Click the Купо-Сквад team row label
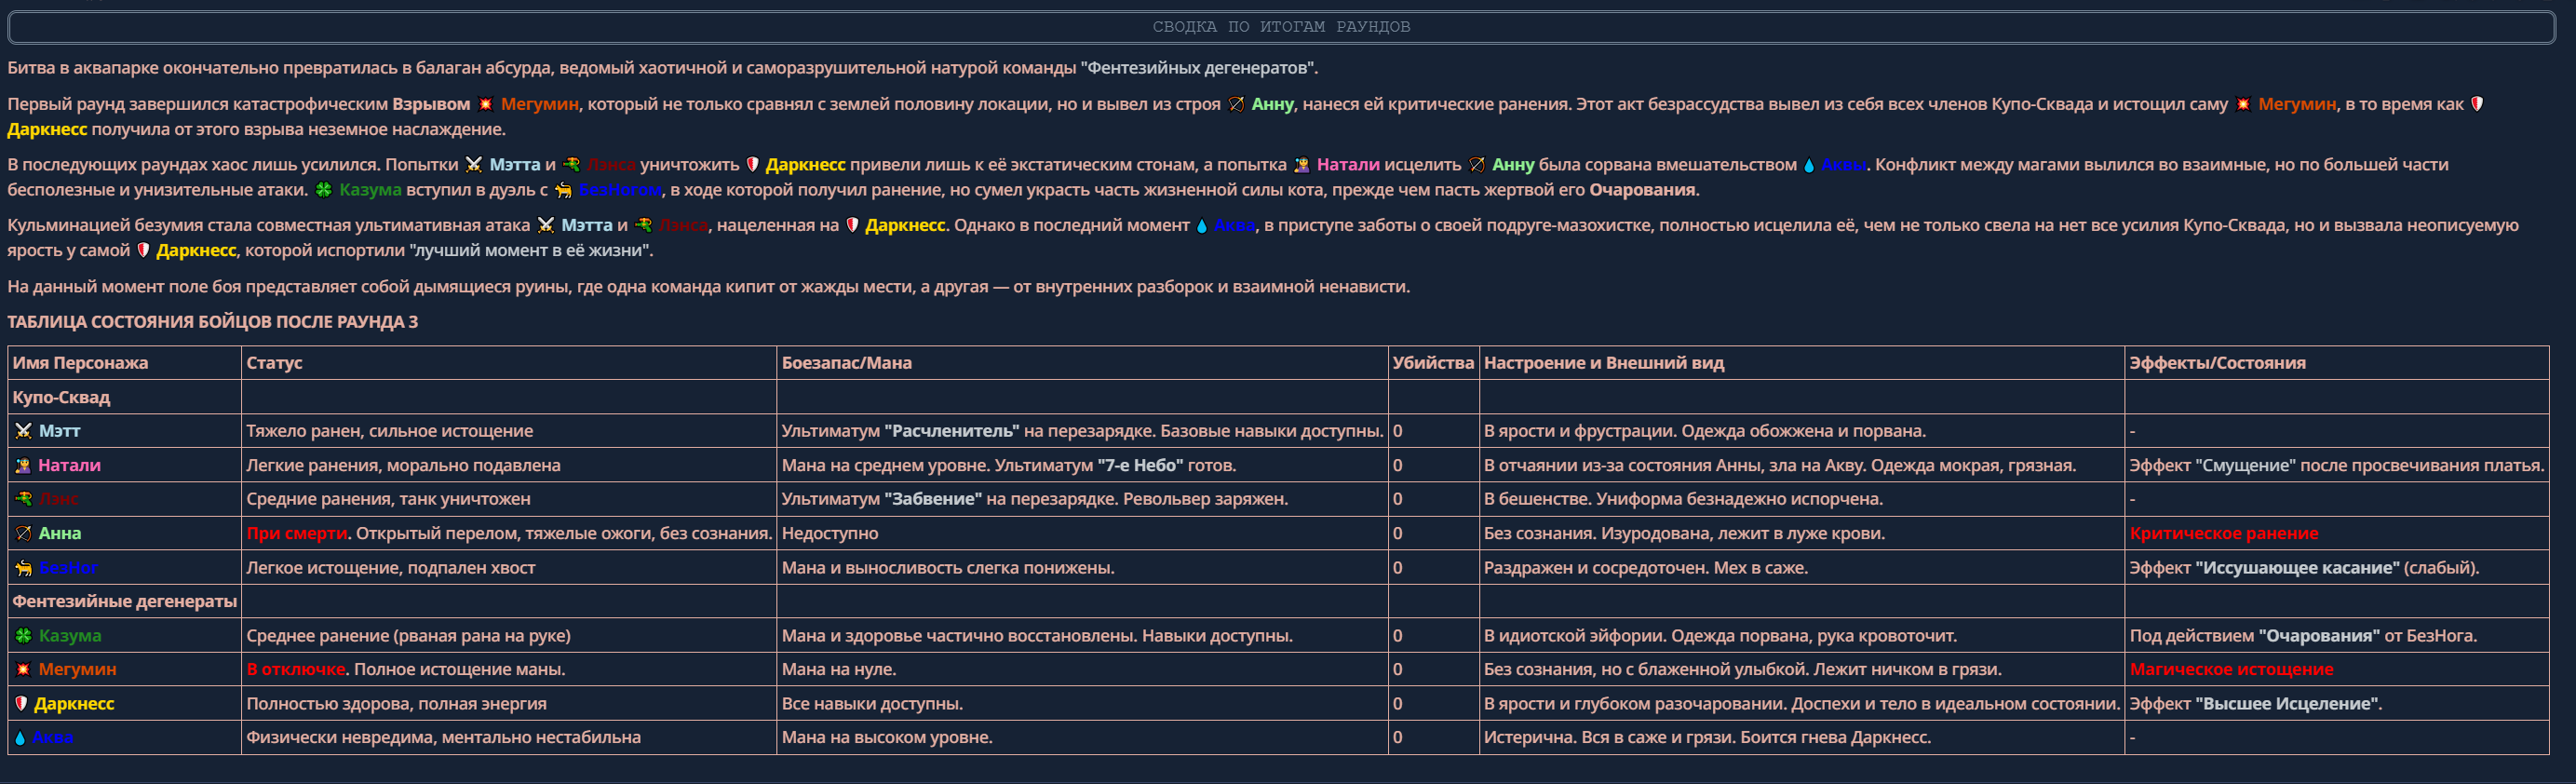 coord(61,397)
